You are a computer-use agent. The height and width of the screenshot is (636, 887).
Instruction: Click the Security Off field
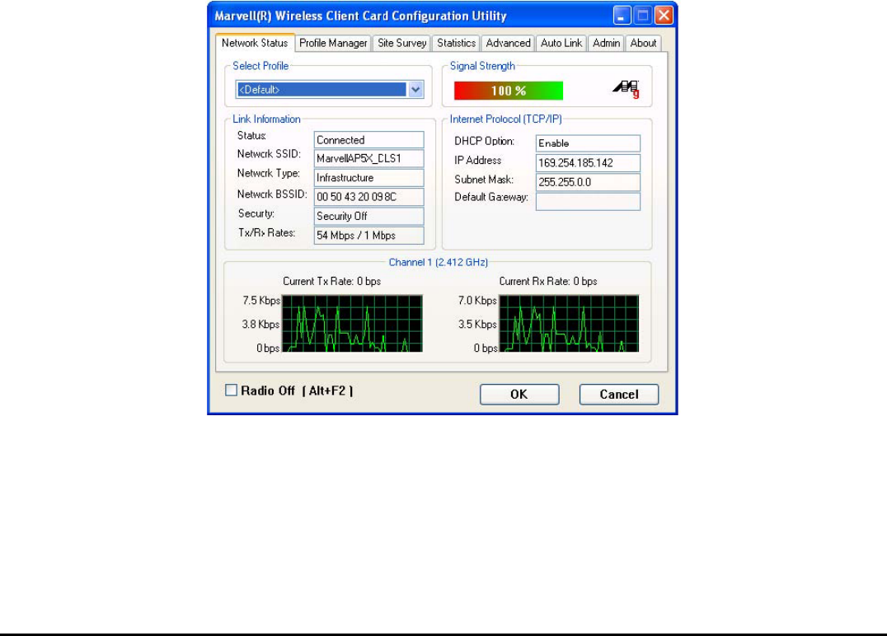pyautogui.click(x=368, y=216)
